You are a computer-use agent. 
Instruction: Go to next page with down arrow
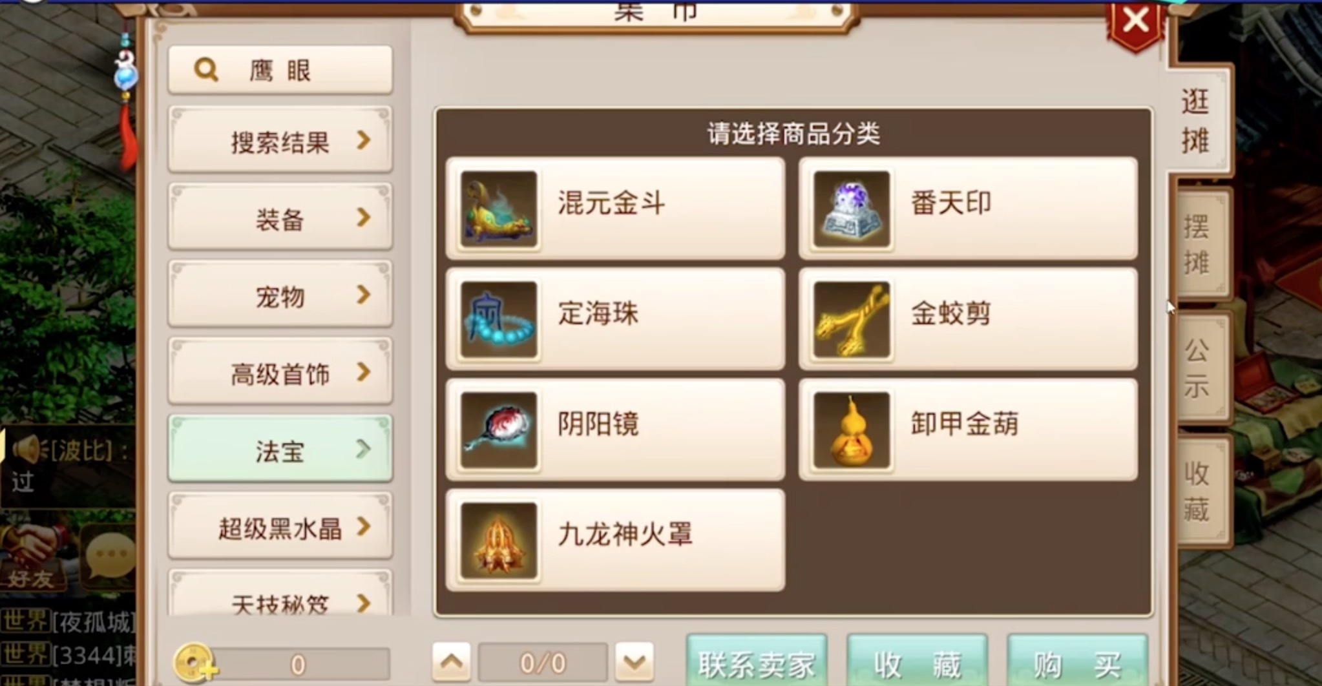pos(635,661)
